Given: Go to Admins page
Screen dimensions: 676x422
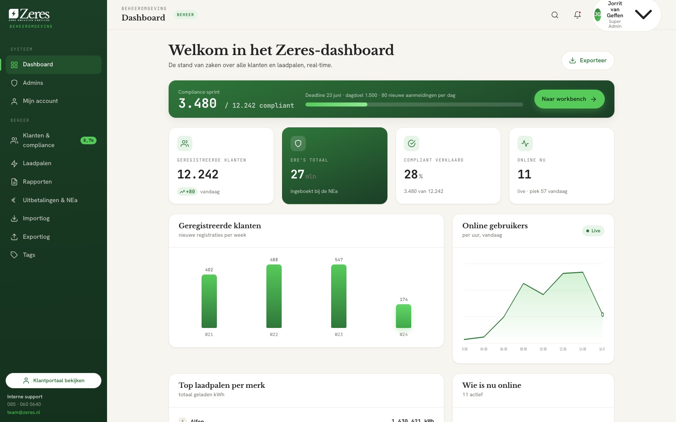Looking at the screenshot, I should coord(54,83).
